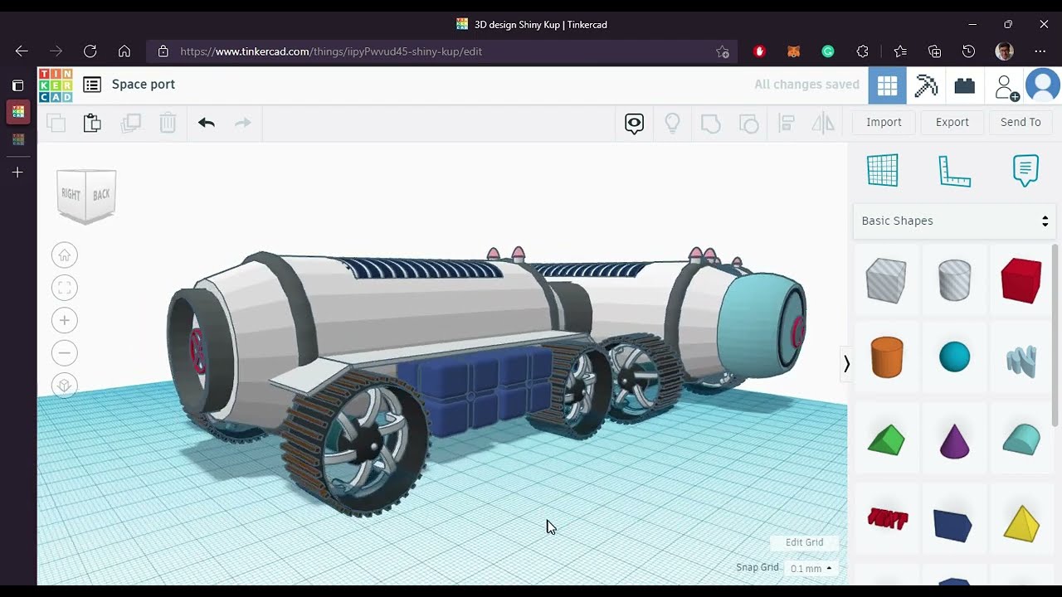Screen dimensions: 1062x597
Task: Select the purple Cone shape
Action: pos(954,440)
